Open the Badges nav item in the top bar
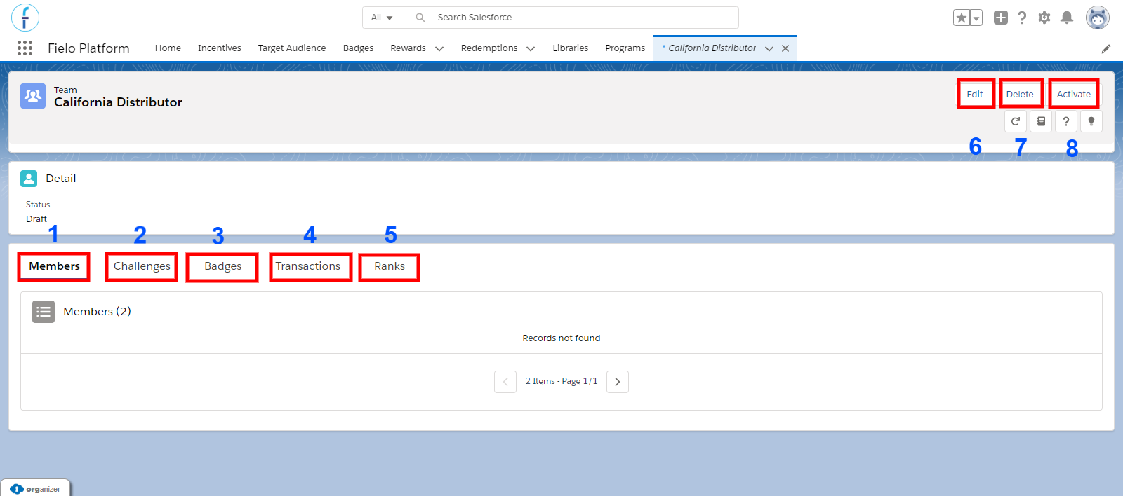 coord(358,48)
